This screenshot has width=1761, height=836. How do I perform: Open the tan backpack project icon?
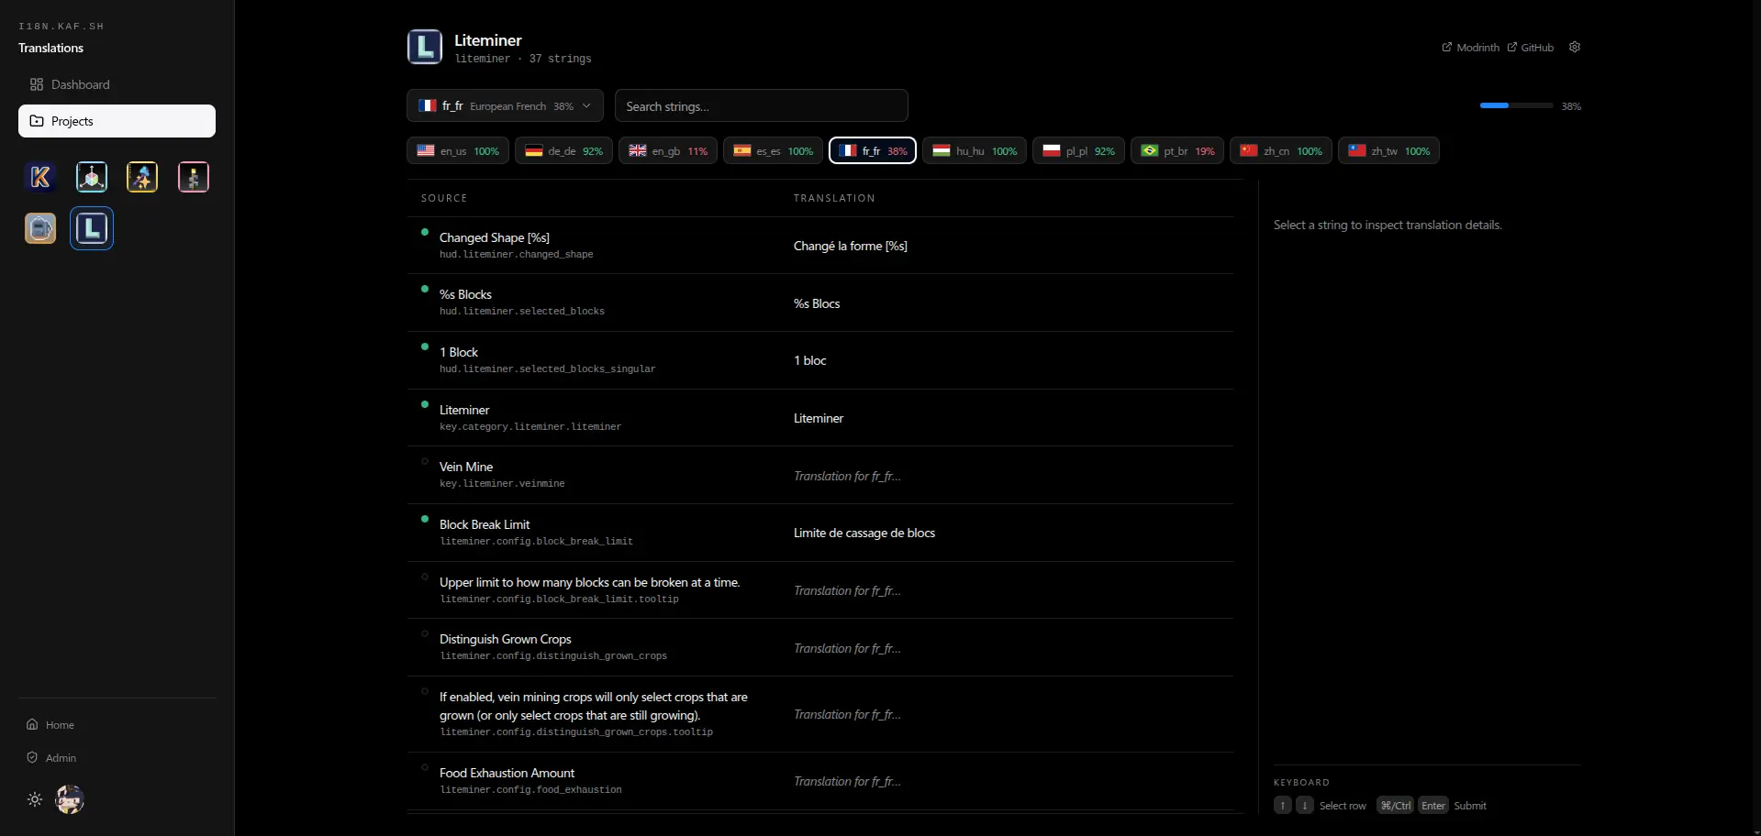point(40,228)
